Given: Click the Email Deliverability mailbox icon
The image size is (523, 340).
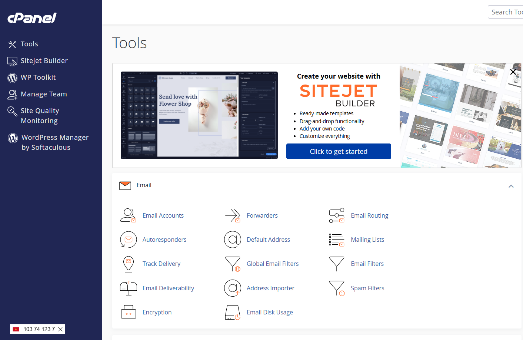Looking at the screenshot, I should click(x=128, y=288).
